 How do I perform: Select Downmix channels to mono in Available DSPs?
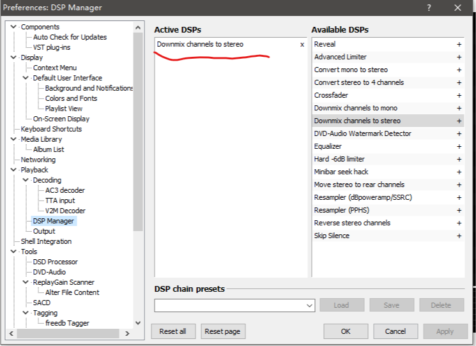pos(355,108)
